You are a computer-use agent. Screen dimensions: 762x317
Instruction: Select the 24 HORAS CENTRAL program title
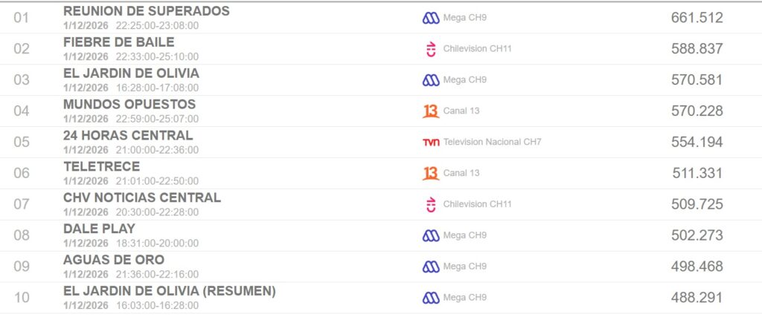click(128, 135)
